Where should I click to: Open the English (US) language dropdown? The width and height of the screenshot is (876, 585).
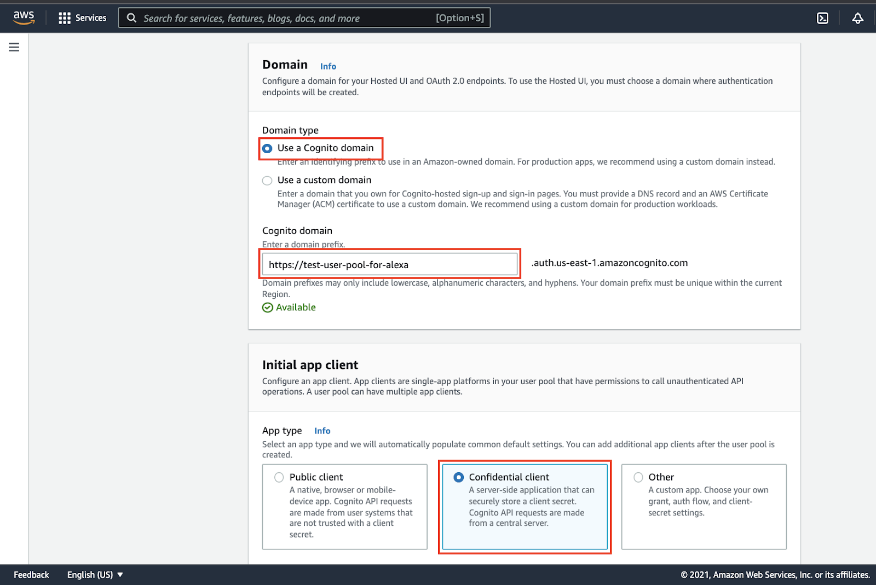point(95,575)
